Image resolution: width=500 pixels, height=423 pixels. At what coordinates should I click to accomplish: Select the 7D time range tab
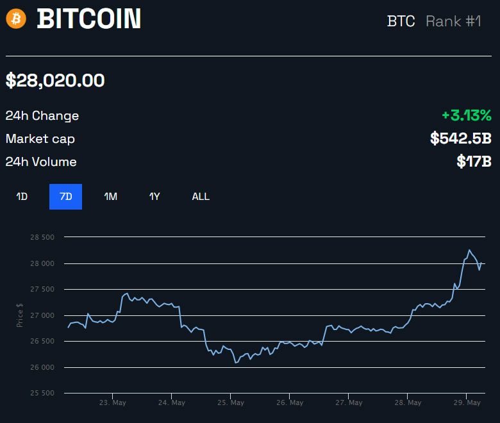pos(65,197)
